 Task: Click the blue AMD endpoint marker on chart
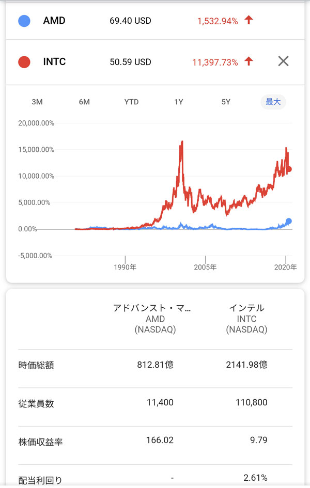click(x=288, y=221)
